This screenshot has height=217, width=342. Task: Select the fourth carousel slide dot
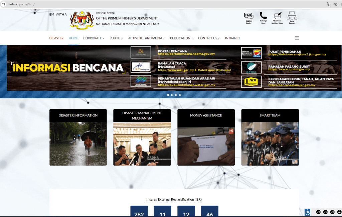click(x=180, y=95)
